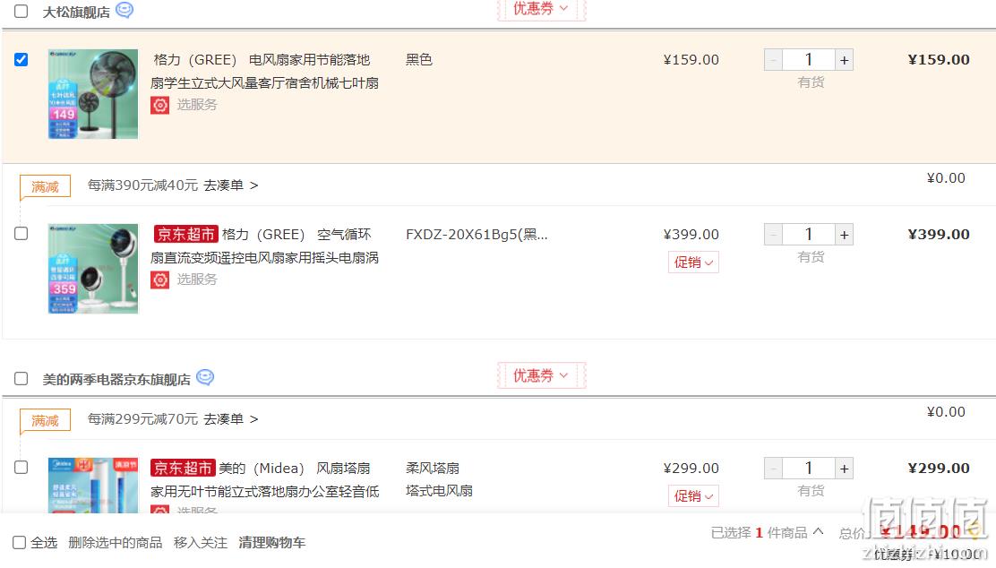This screenshot has height=568, width=996.
Task: Increase quantity of ¥299.00 Midea tower fan
Action: click(844, 469)
